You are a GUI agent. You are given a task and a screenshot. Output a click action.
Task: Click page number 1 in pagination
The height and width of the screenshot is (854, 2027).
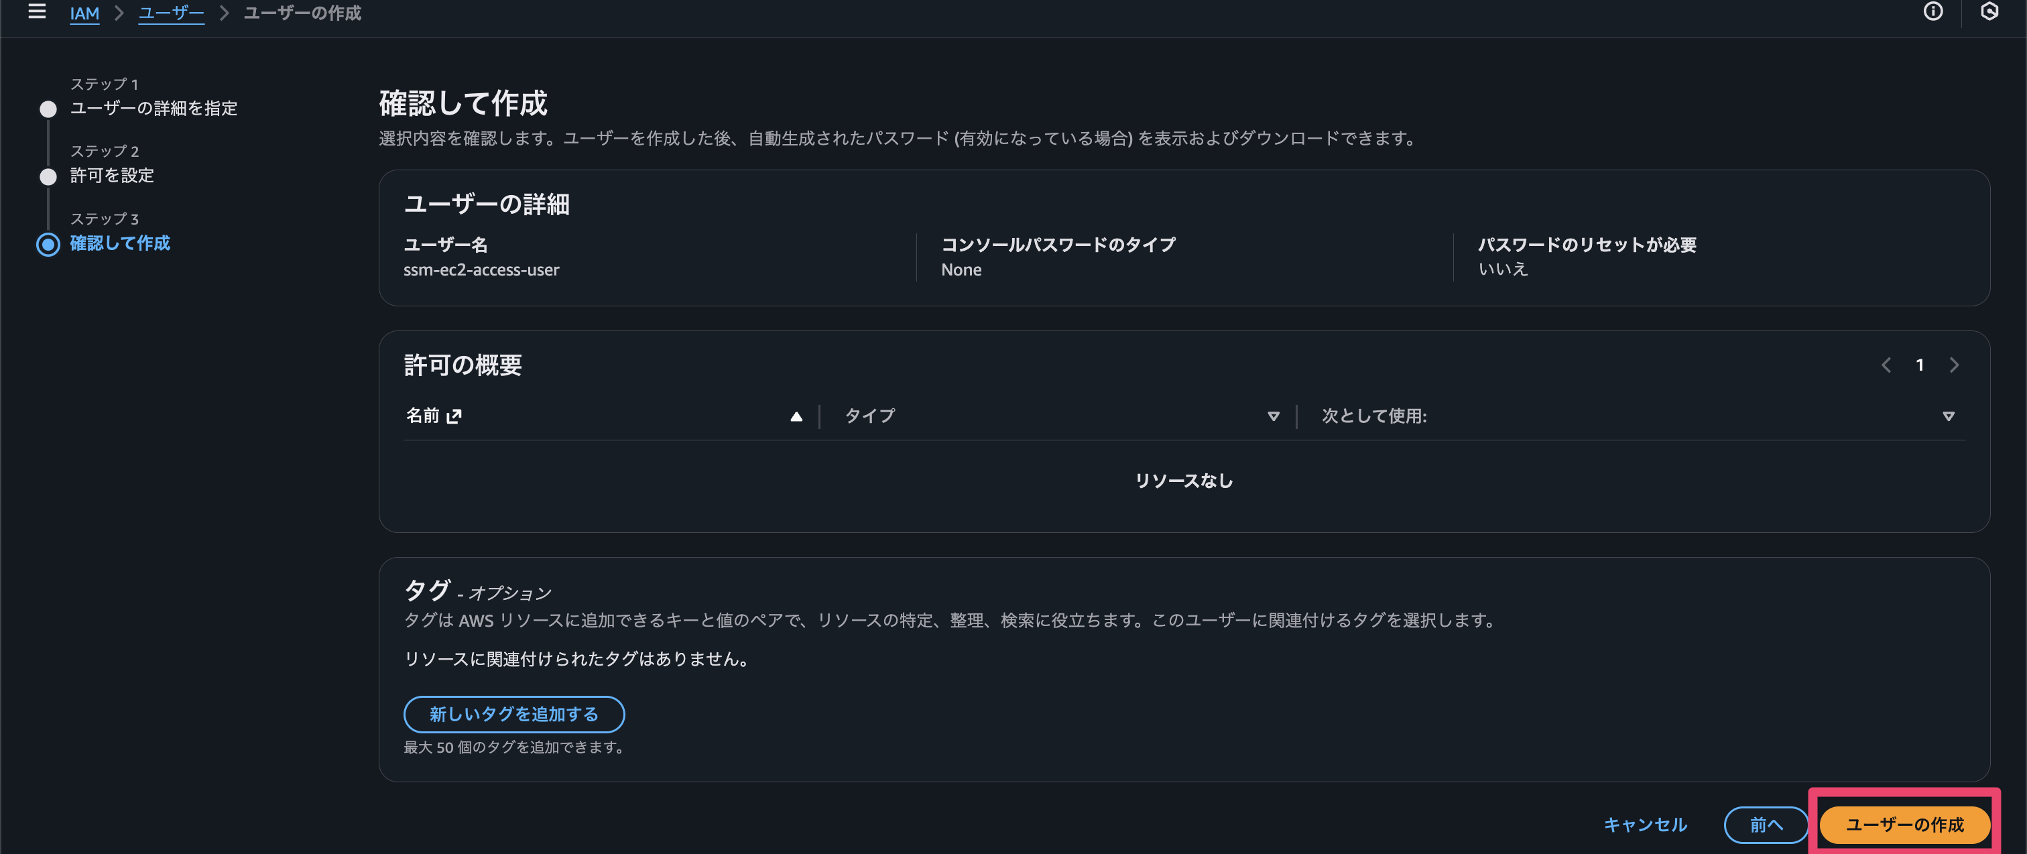(1920, 365)
